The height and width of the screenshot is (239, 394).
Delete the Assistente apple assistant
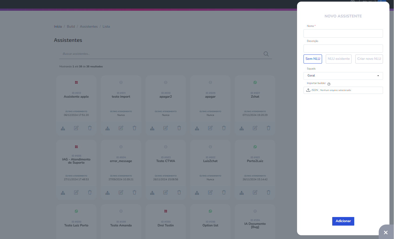90,128
